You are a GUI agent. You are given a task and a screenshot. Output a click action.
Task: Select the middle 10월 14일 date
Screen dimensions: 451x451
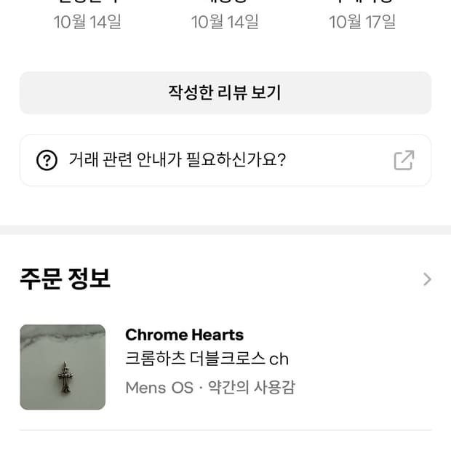tap(225, 22)
